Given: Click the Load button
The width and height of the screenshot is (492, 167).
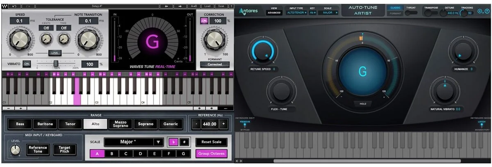Looking at the screenshot, I should click(x=207, y=7).
